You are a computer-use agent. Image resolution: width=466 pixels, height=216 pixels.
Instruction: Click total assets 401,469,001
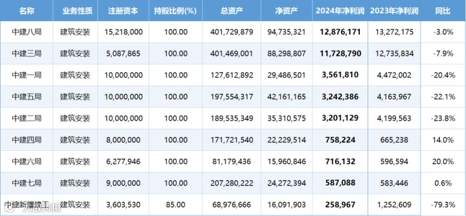point(232,53)
